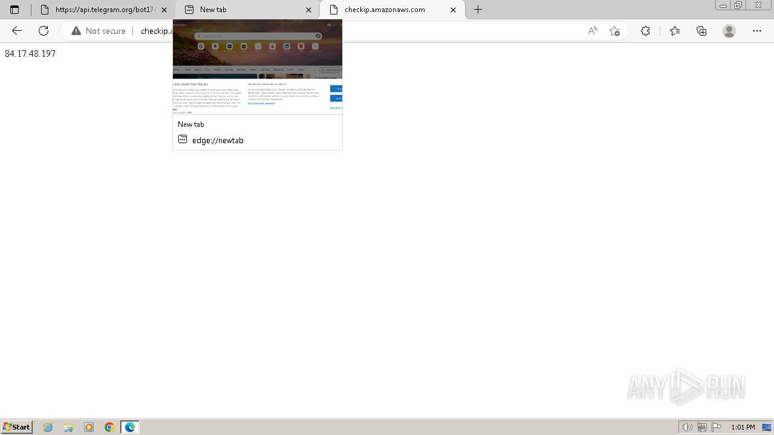Open the user profile avatar
This screenshot has height=435, width=774.
point(729,31)
